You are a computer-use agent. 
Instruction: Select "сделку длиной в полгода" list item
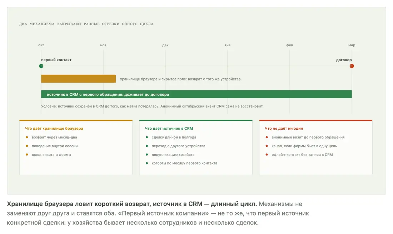(x=174, y=137)
